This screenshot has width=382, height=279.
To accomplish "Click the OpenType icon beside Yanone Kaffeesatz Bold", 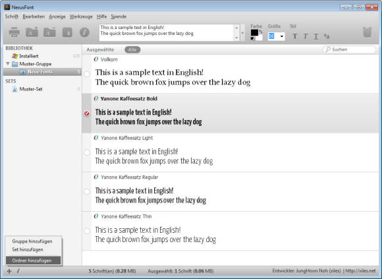I will [x=96, y=98].
